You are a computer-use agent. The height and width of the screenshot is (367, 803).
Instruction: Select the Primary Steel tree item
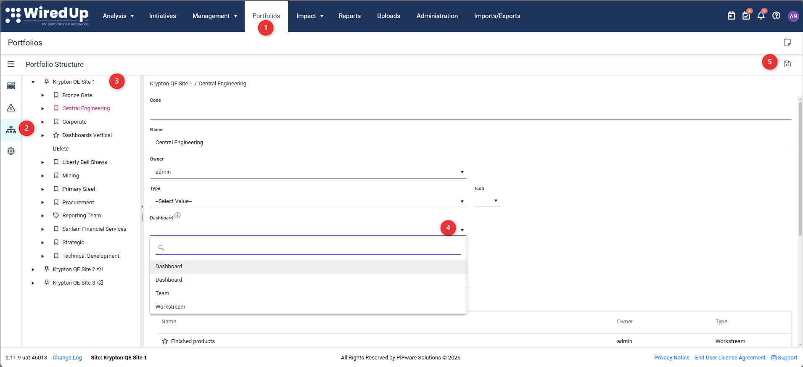79,189
